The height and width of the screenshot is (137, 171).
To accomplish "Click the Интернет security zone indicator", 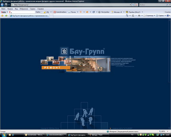I will 123,132.
